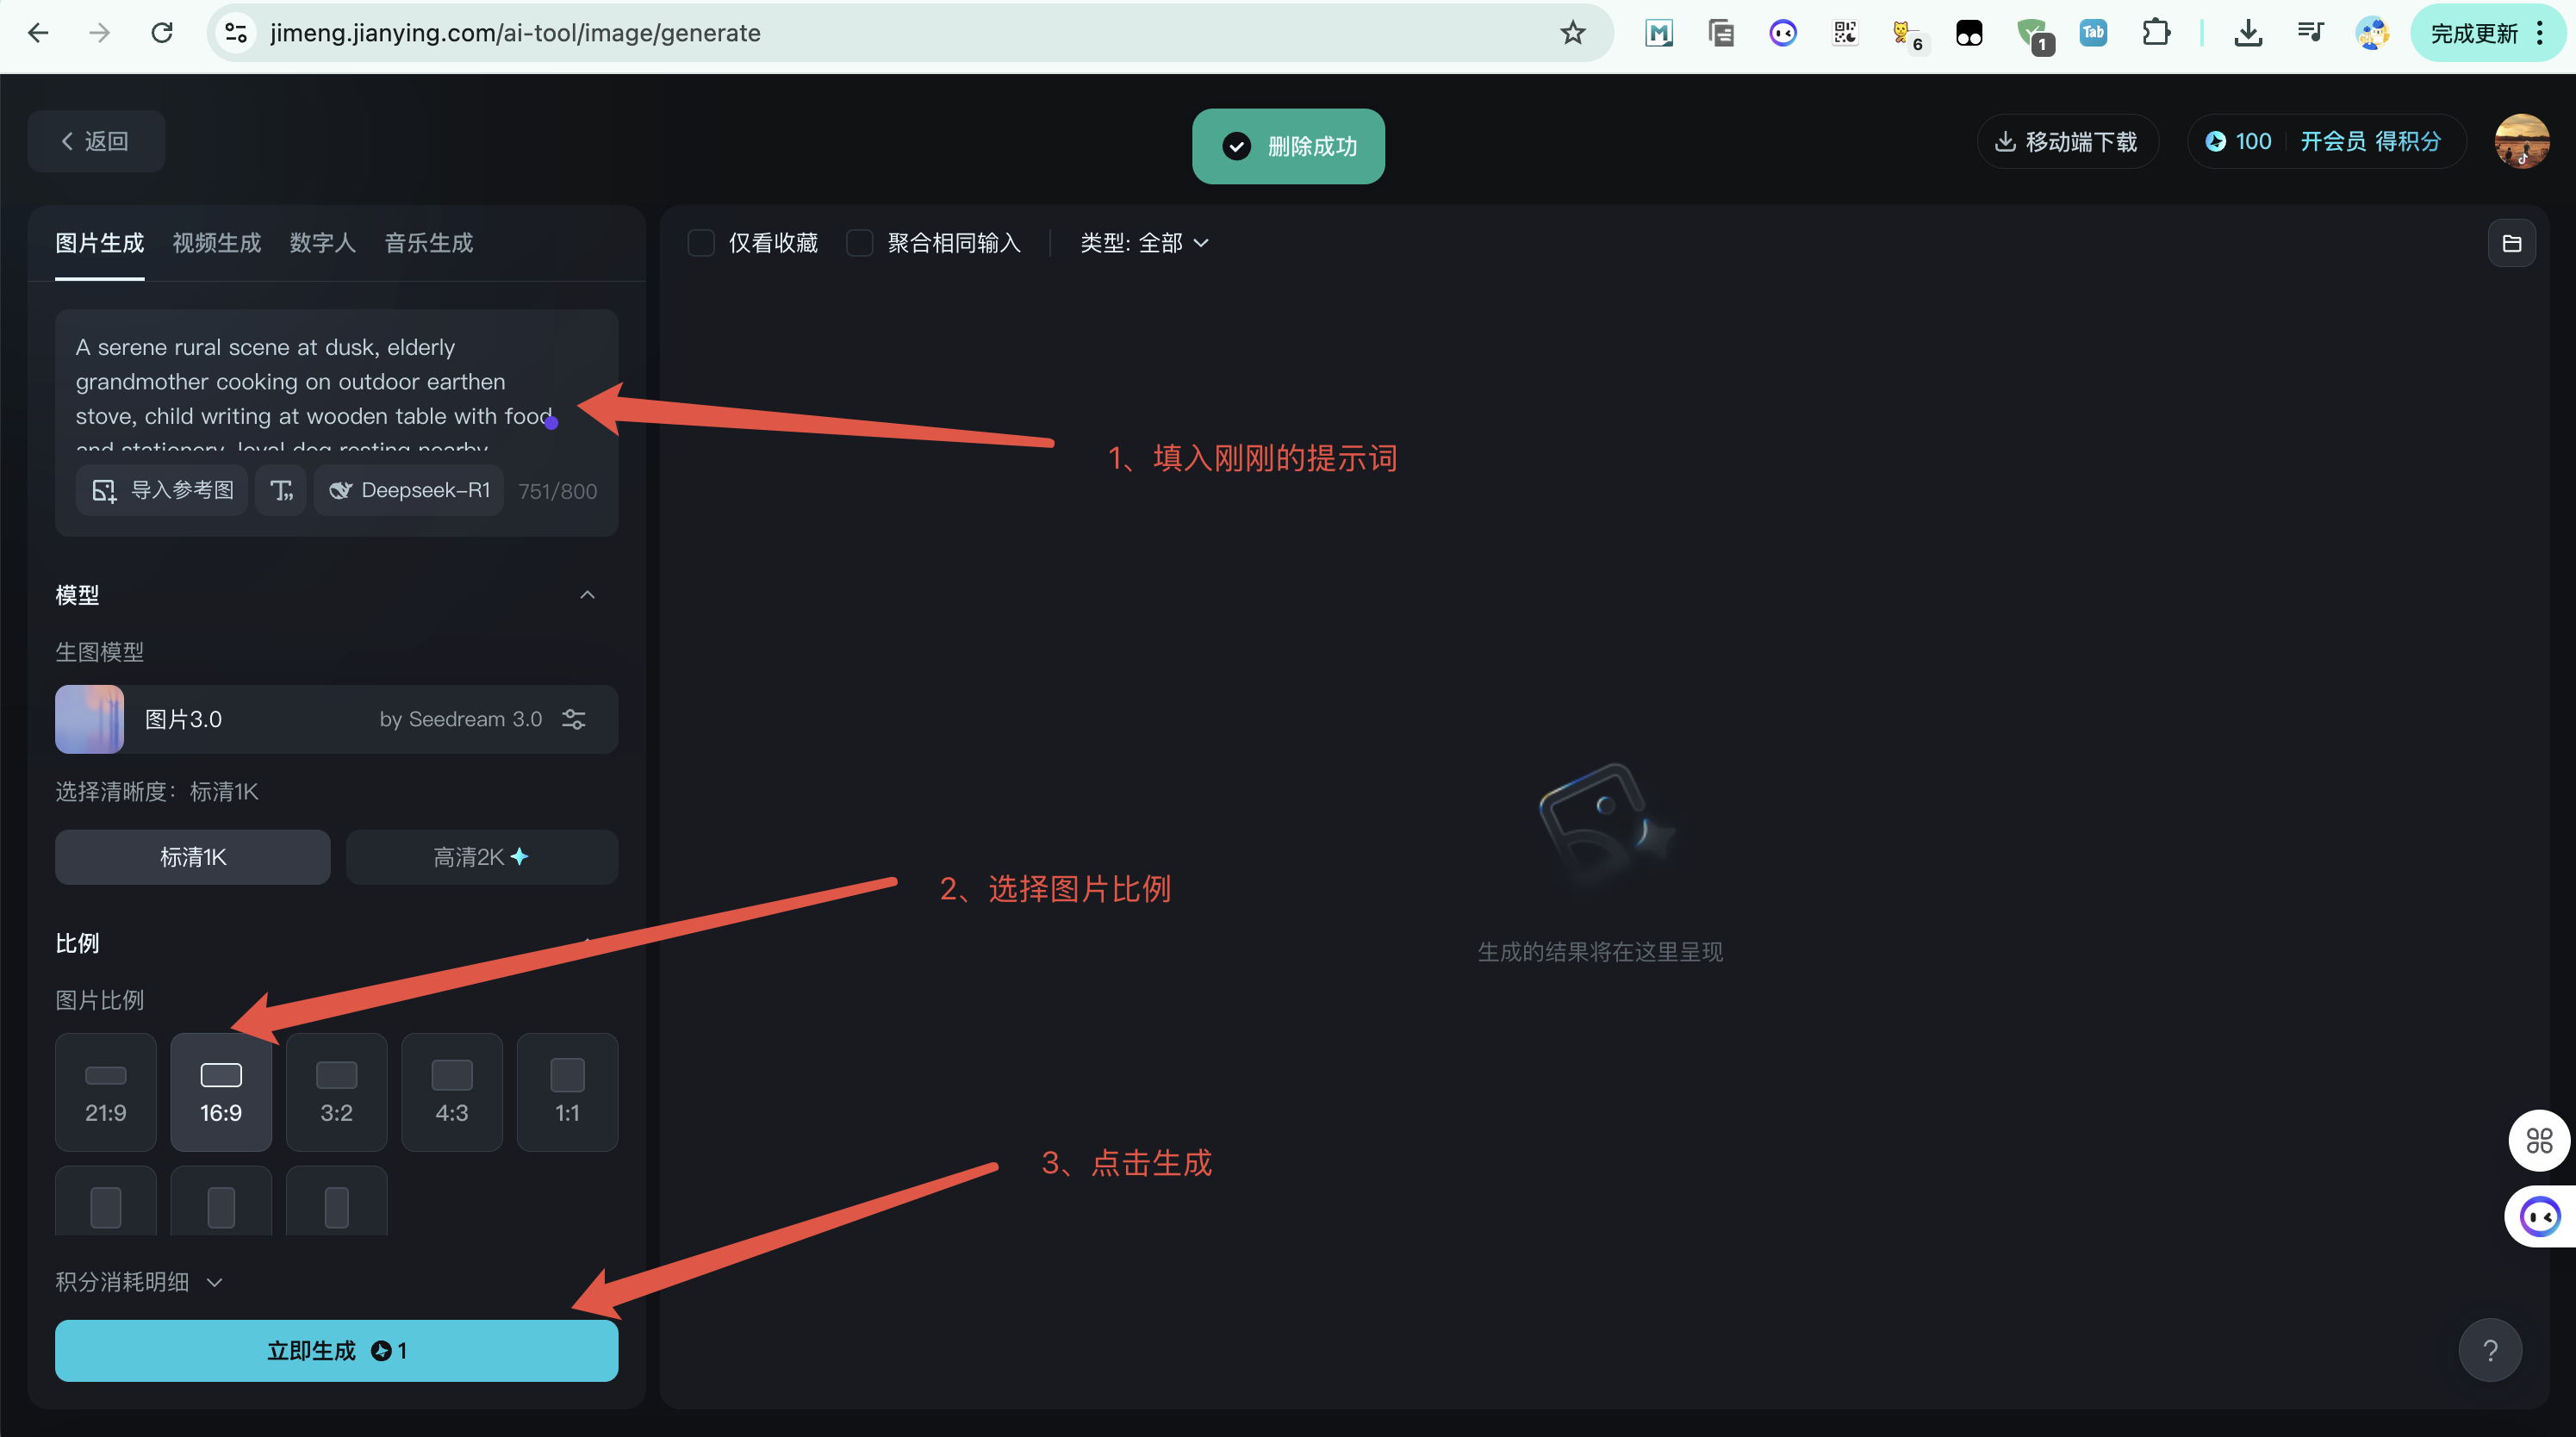Click browser bookmark star icon
Image resolution: width=2576 pixels, height=1437 pixels.
point(1573,33)
